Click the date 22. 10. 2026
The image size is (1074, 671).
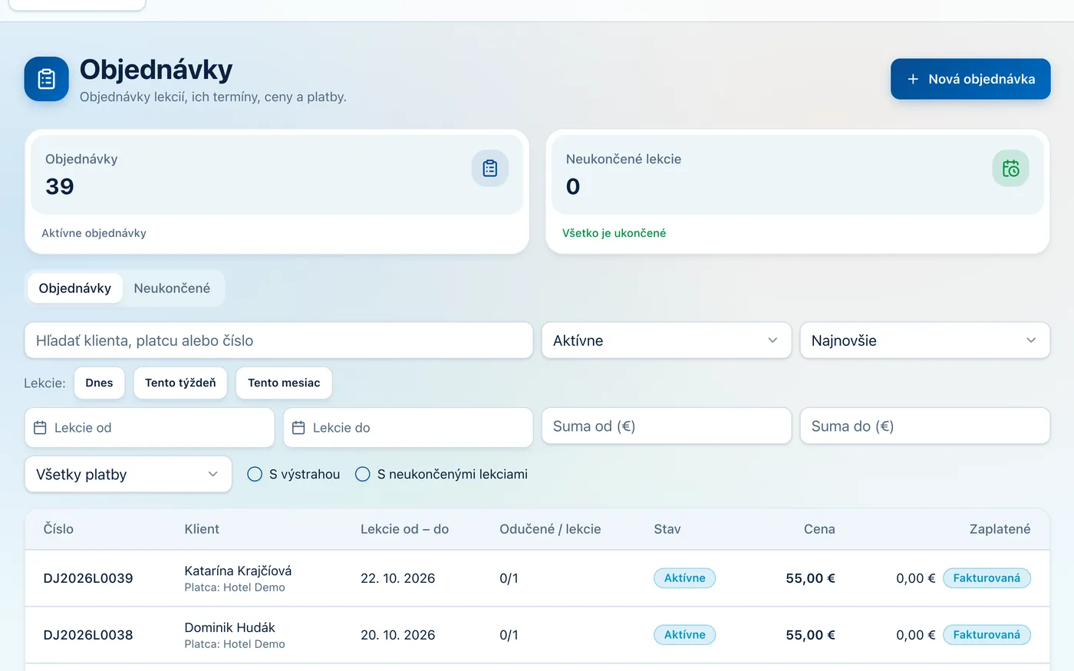tap(397, 578)
